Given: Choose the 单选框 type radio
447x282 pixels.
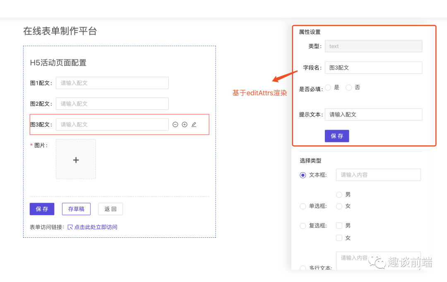Looking at the screenshot, I should (x=303, y=206).
